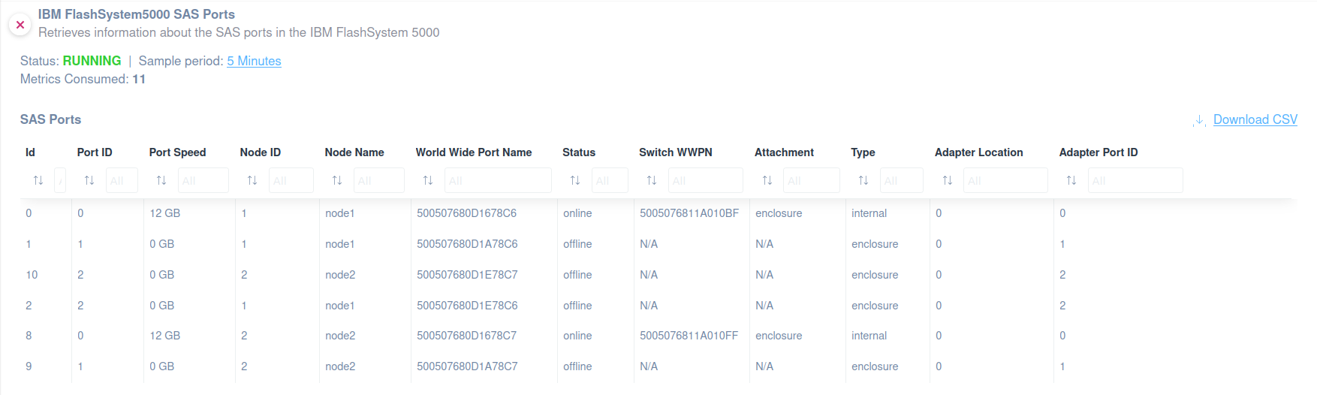Select WWPN cell 500507680D1E78C6
This screenshot has width=1317, height=395.
467,306
